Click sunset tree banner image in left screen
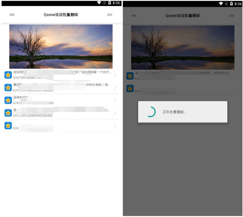The height and width of the screenshot is (217, 243). click(x=61, y=46)
